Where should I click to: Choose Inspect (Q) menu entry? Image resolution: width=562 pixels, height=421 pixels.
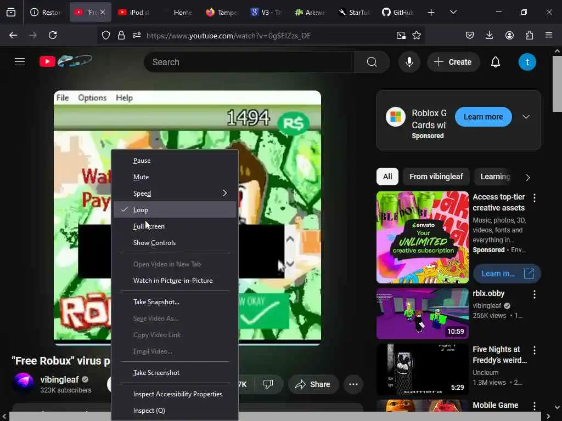tap(175, 411)
